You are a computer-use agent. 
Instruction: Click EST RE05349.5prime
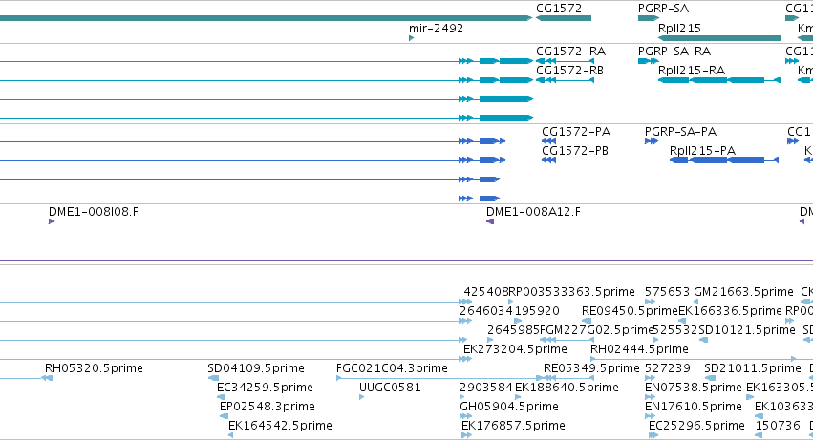[x=591, y=368]
